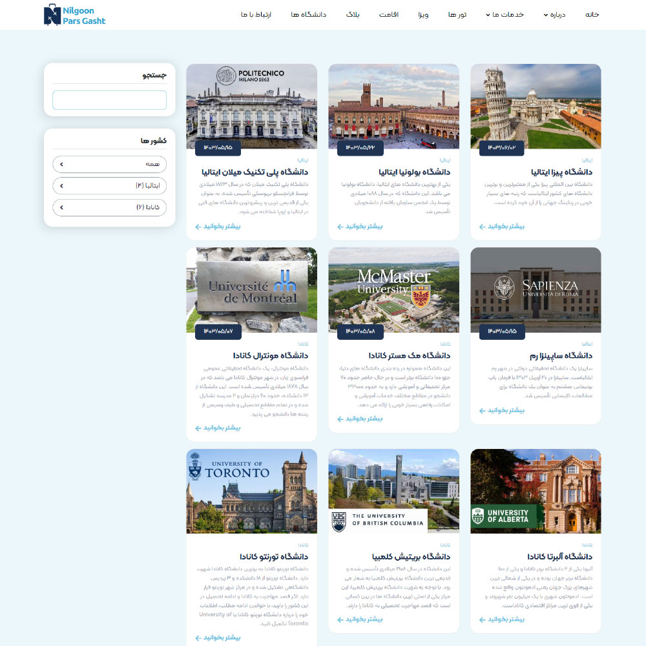646x646 pixels.
Task: Filter by ایتالیا (۴) country
Action: [x=110, y=186]
